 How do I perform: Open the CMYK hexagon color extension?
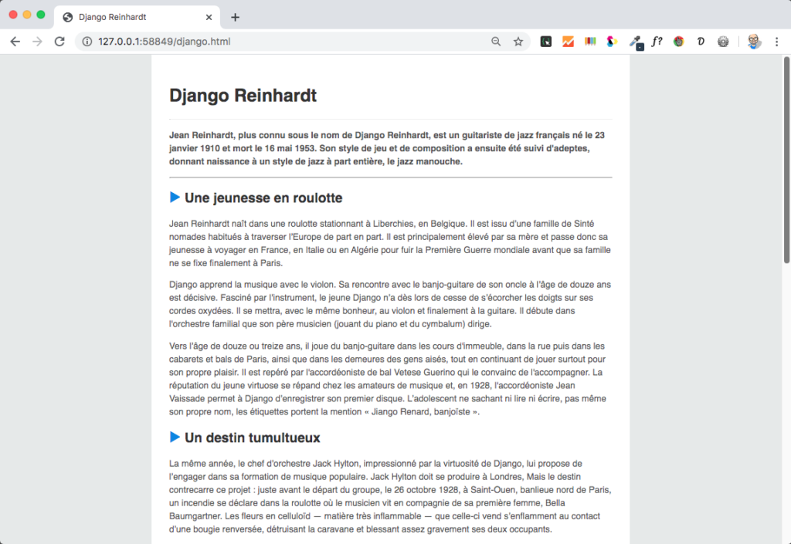click(x=612, y=42)
